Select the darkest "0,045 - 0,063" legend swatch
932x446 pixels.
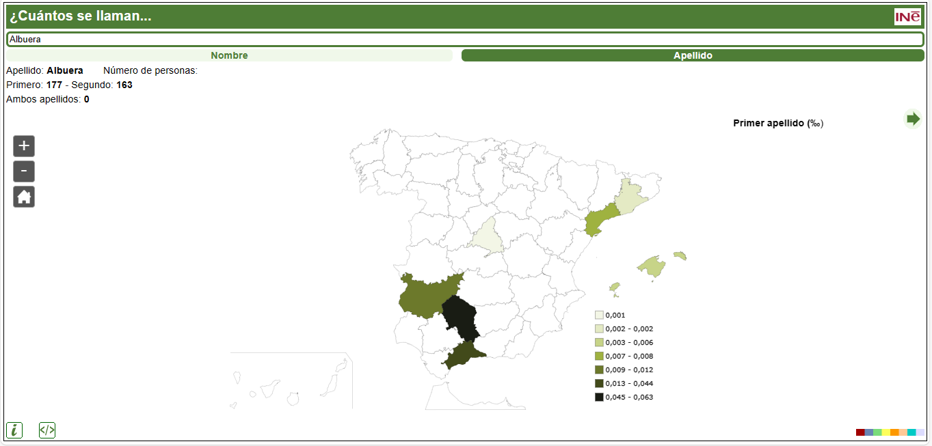tap(598, 397)
